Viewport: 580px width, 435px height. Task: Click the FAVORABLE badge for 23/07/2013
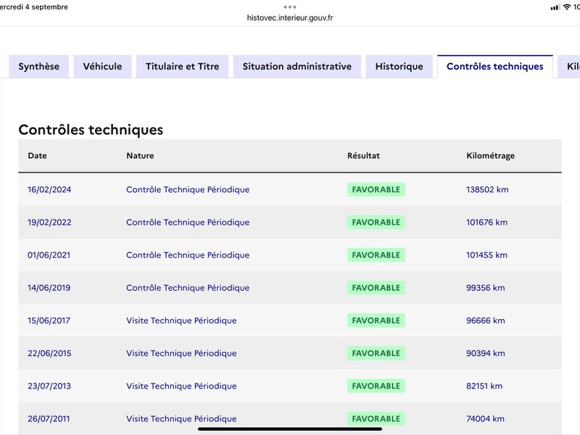point(376,386)
